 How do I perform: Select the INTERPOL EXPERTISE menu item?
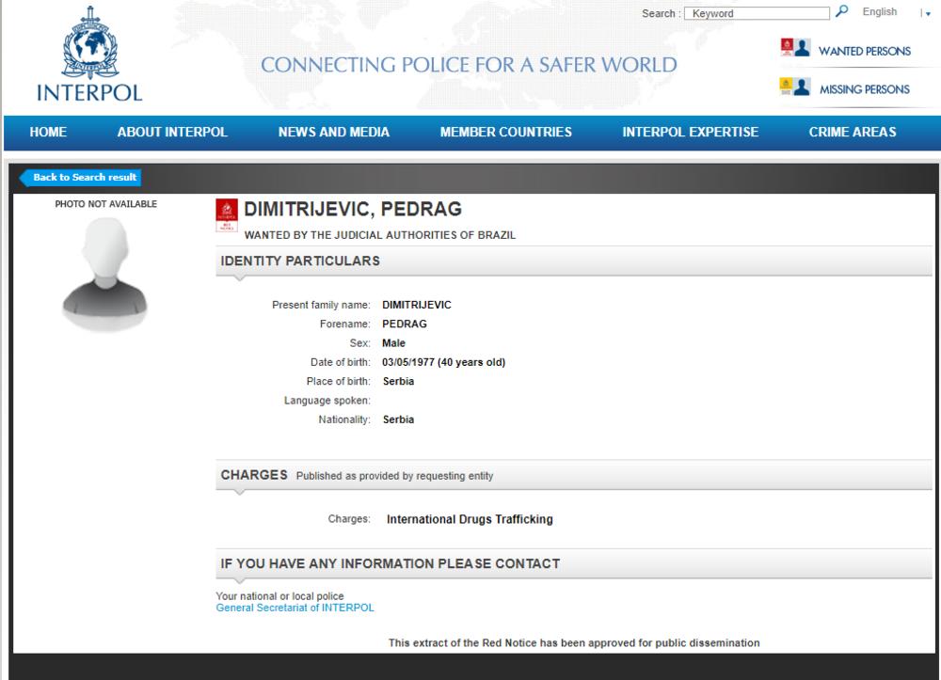pos(690,133)
